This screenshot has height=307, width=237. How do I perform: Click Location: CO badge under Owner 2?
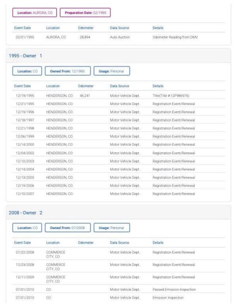coord(27,228)
